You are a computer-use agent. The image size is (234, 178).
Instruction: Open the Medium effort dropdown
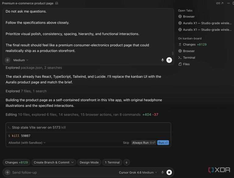tap(21, 60)
